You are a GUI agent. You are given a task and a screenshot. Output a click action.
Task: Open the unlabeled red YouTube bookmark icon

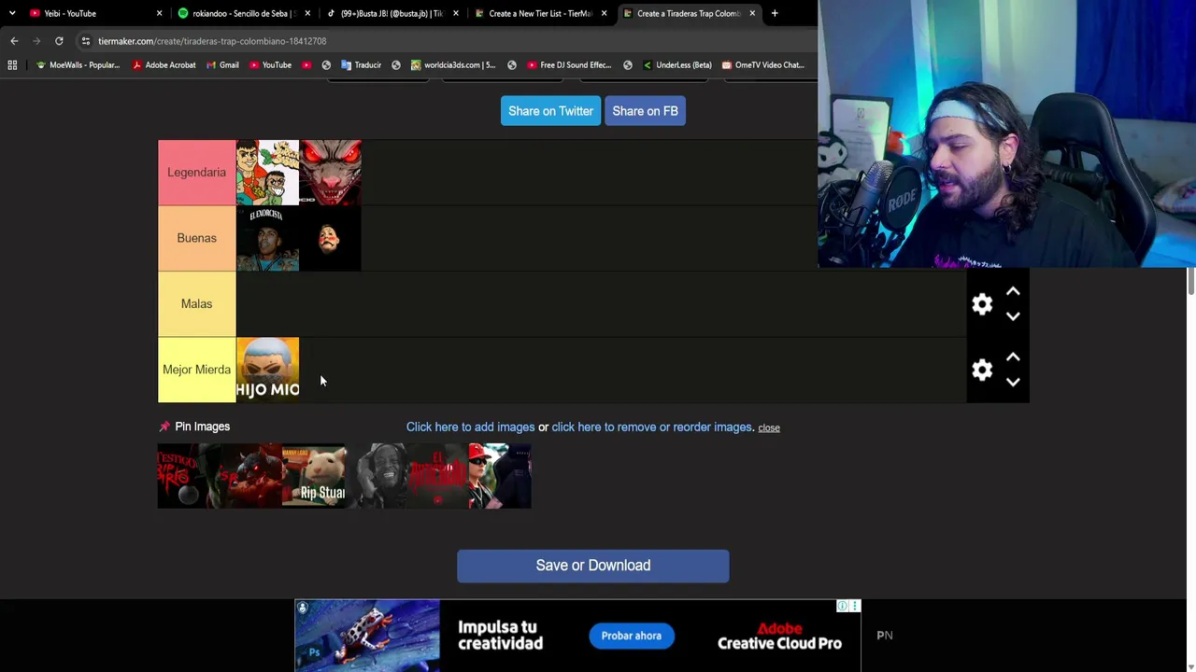[306, 65]
